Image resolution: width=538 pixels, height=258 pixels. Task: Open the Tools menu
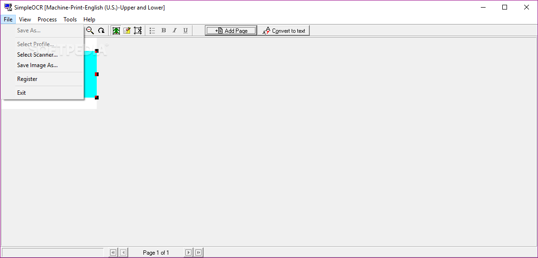70,20
